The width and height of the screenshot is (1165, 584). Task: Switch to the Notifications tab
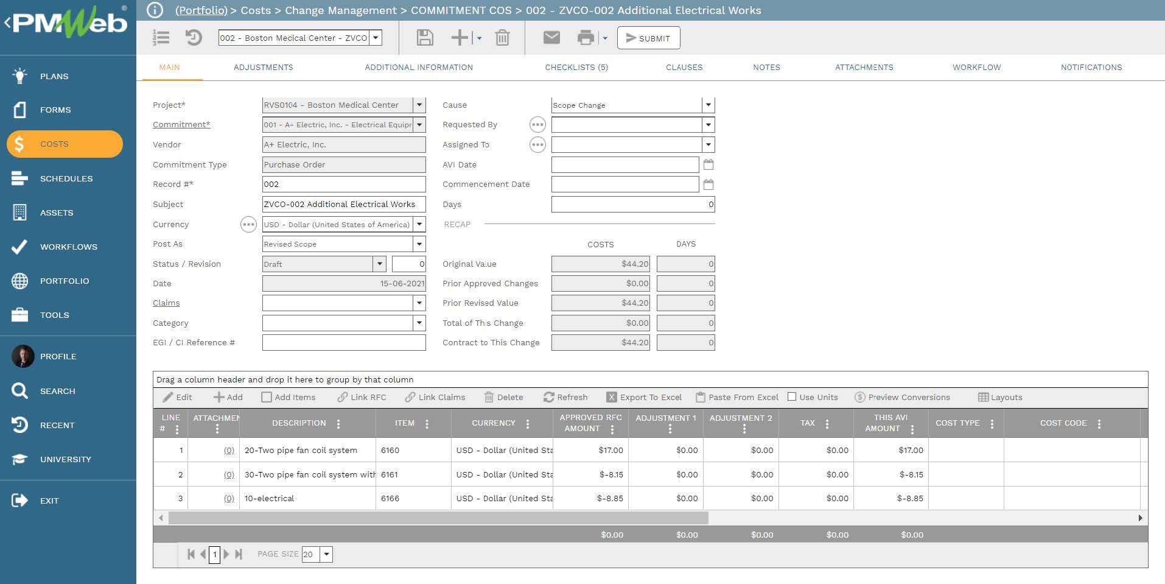(1091, 68)
